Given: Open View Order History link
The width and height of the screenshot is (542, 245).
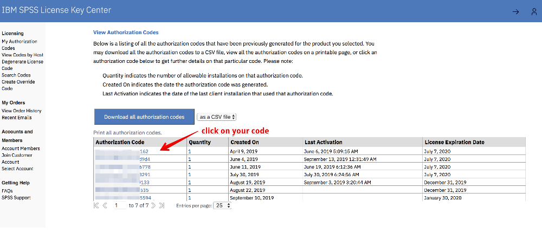Looking at the screenshot, I should tap(22, 111).
